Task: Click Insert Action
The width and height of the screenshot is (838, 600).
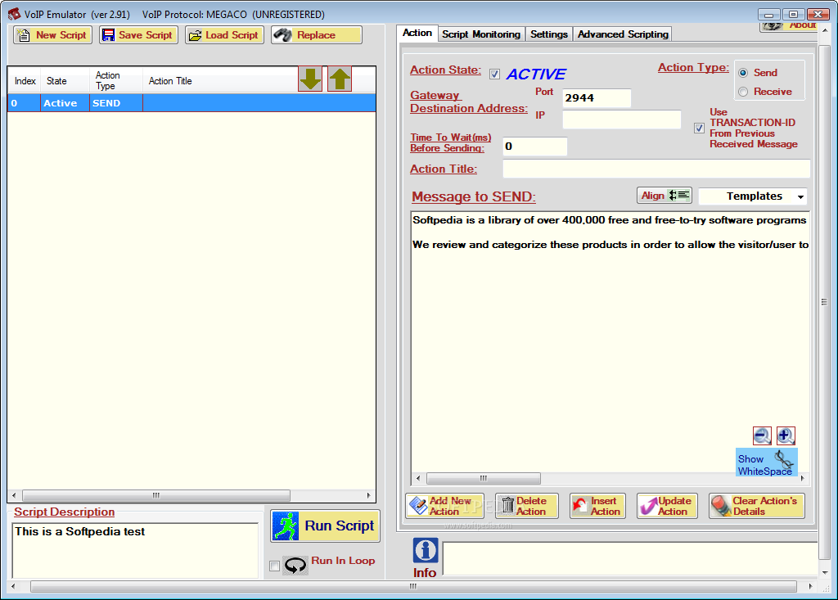Action: (x=597, y=506)
